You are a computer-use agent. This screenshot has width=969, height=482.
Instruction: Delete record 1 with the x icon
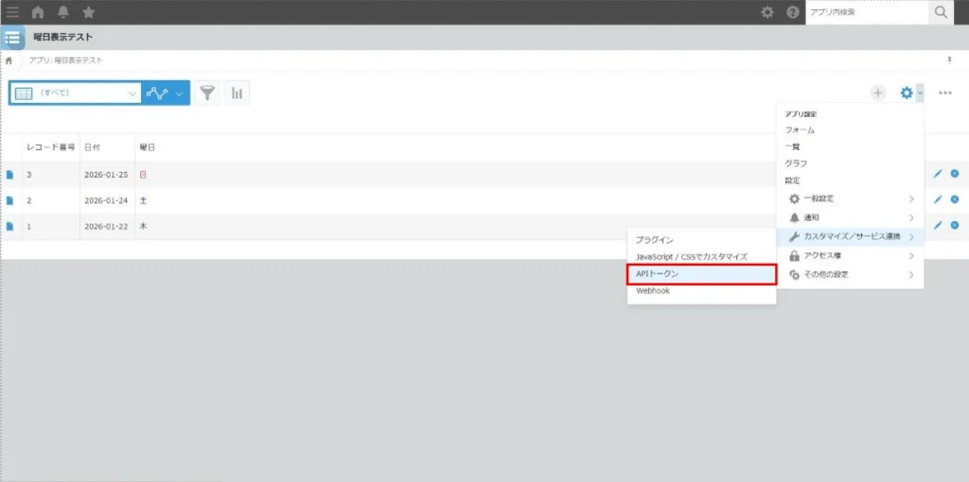[x=954, y=226]
